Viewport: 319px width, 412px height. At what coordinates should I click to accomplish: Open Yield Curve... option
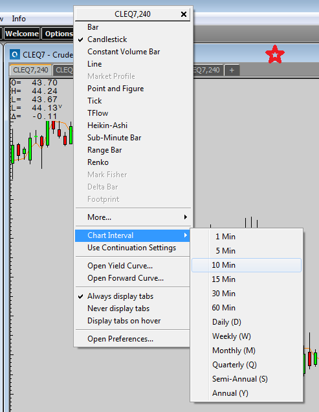point(133,266)
